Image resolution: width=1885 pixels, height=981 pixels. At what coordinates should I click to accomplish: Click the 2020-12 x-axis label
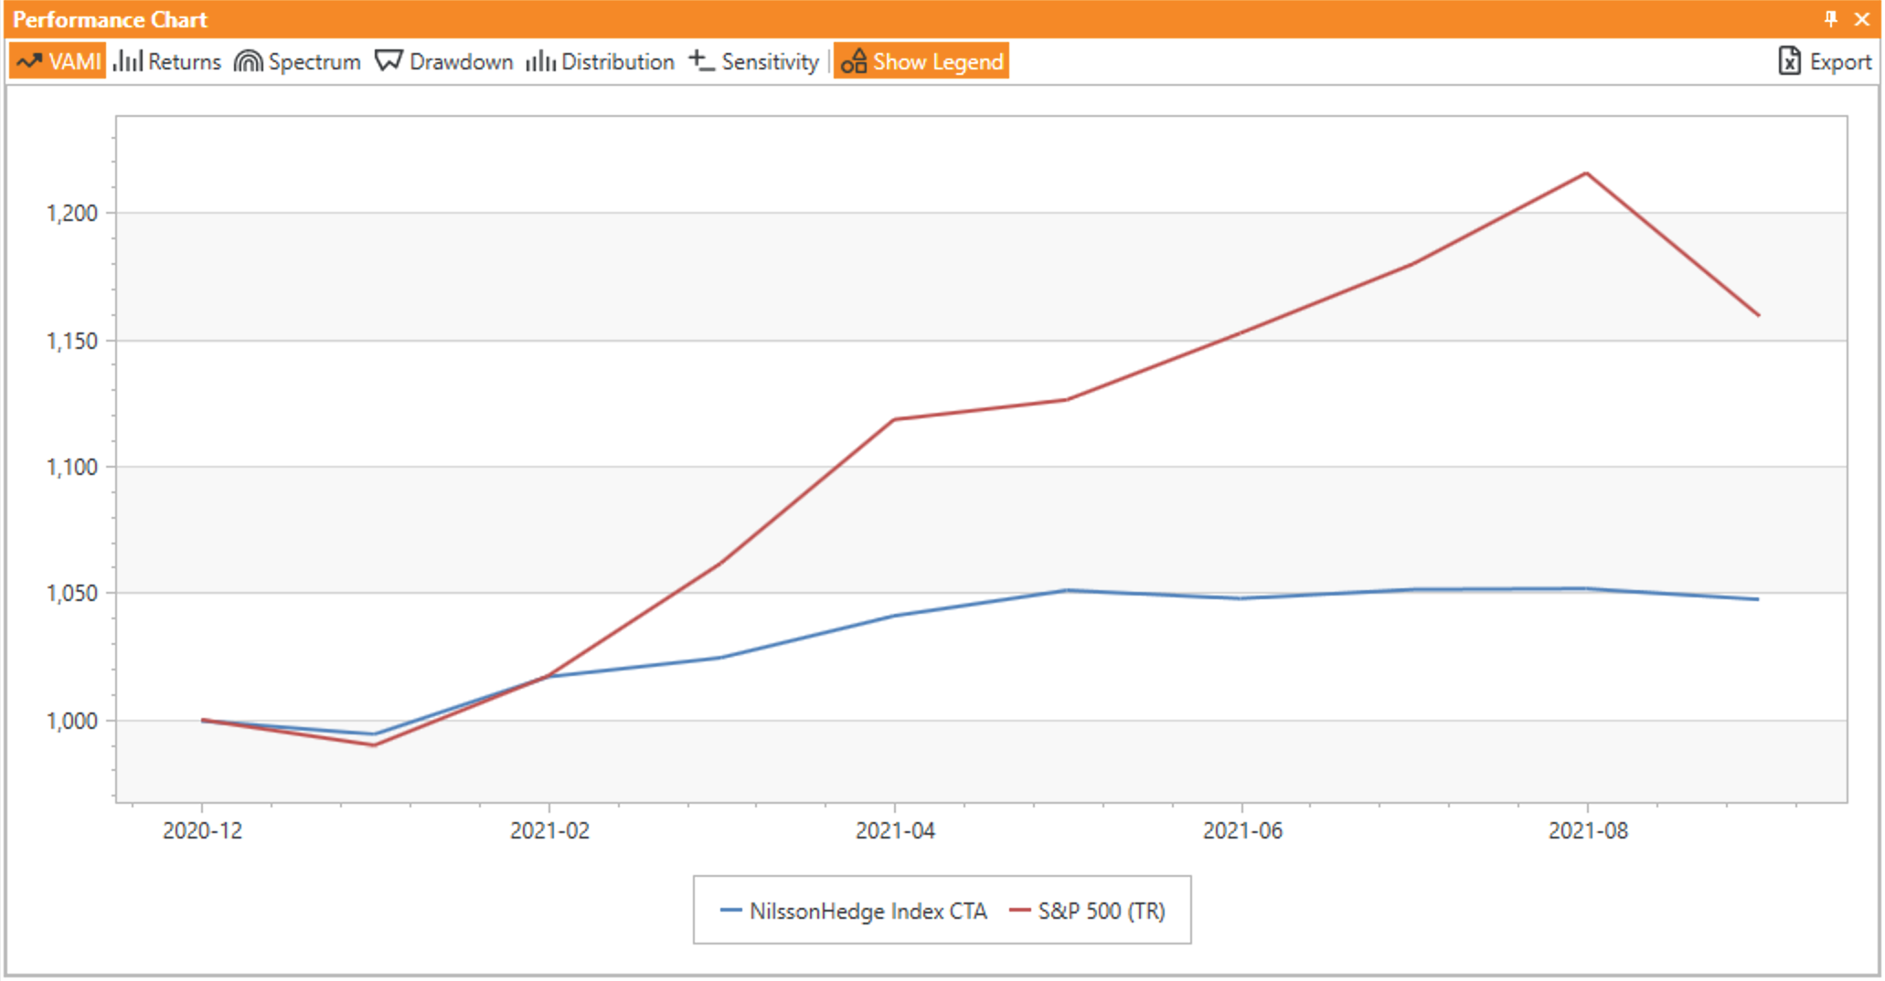coord(202,830)
